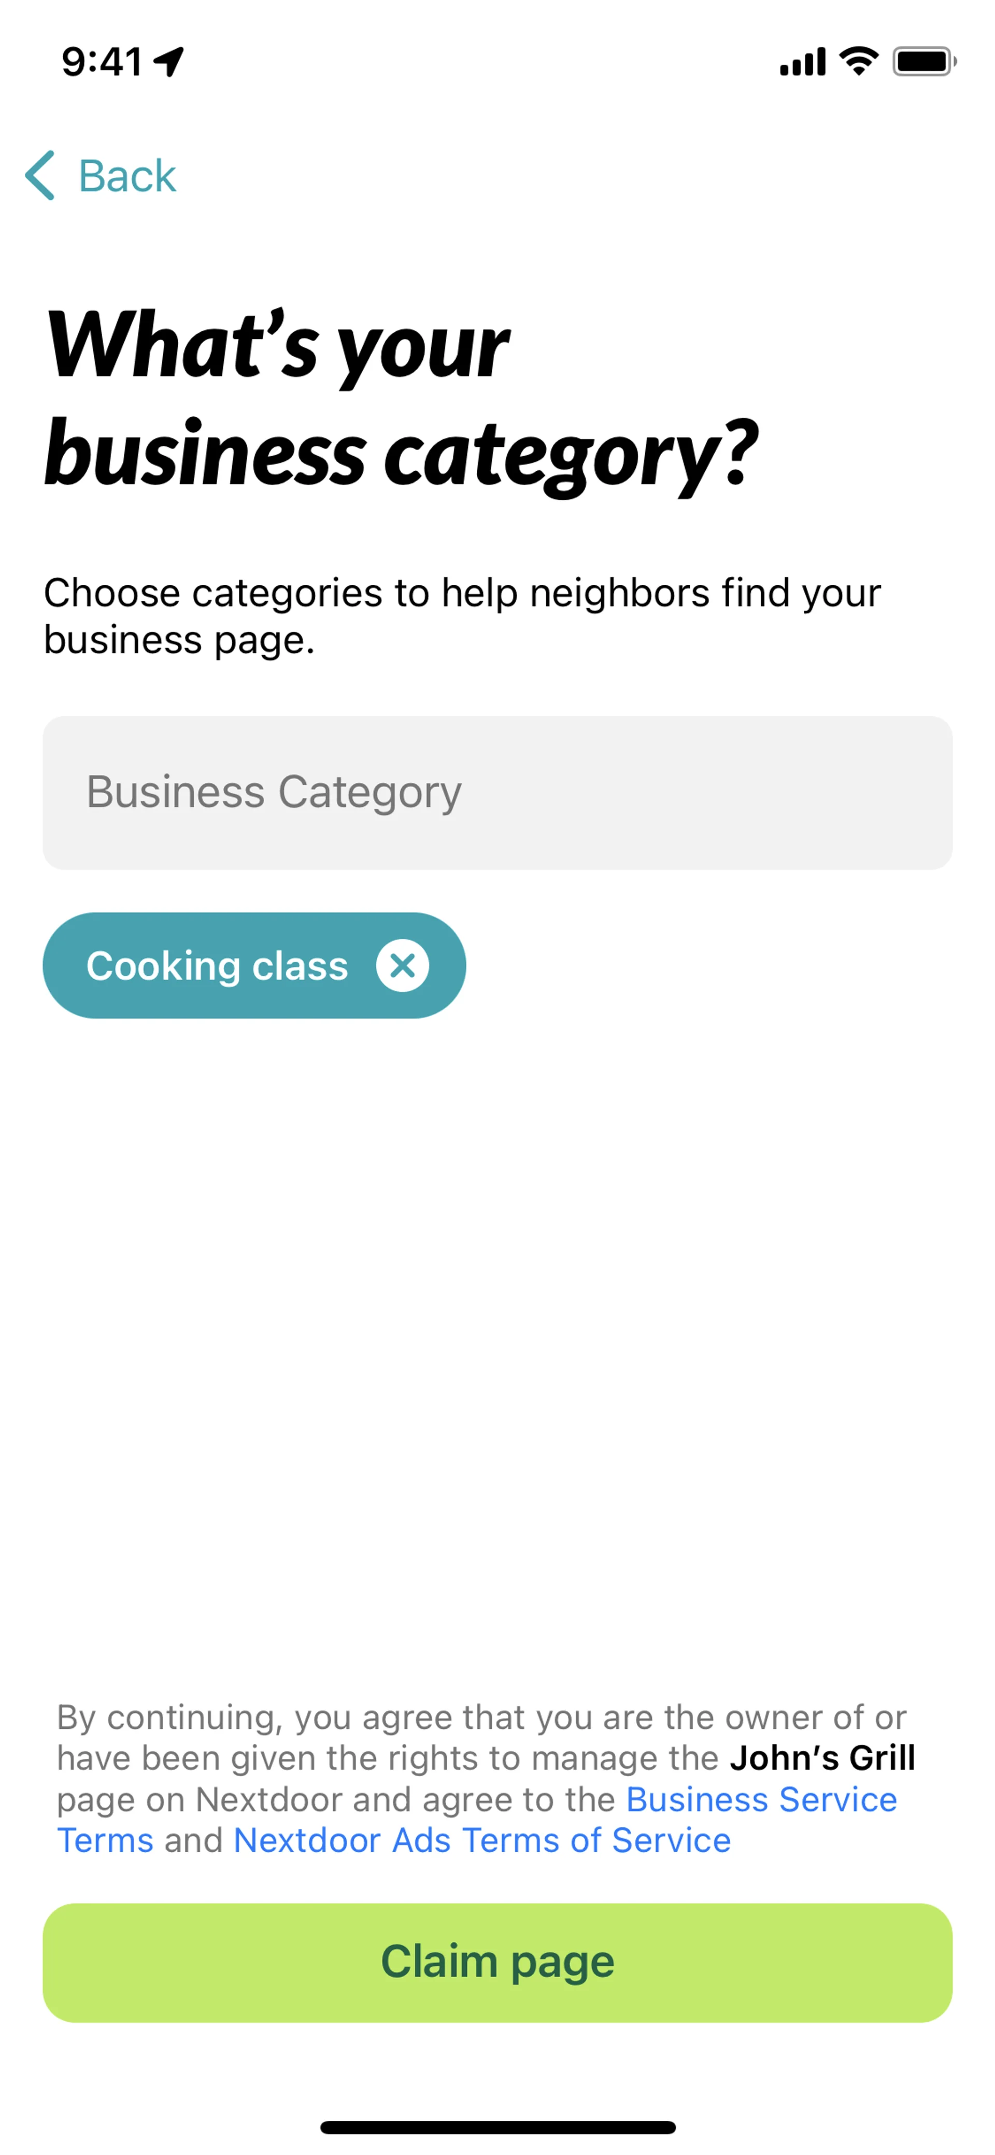The height and width of the screenshot is (2155, 995).
Task: Tap the home indicator bar
Action: pos(497,2128)
